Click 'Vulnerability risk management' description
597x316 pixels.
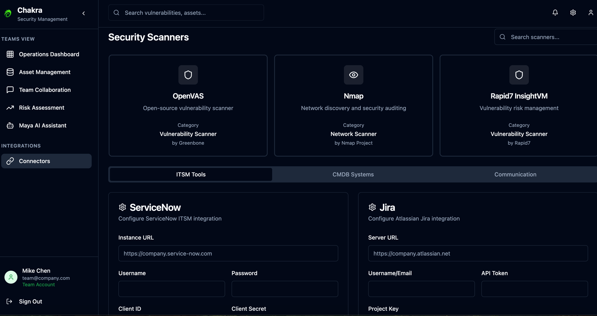point(519,108)
